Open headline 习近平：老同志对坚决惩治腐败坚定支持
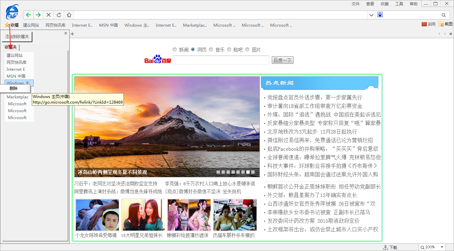This screenshot has width=454, height=251. pyautogui.click(x=116, y=184)
